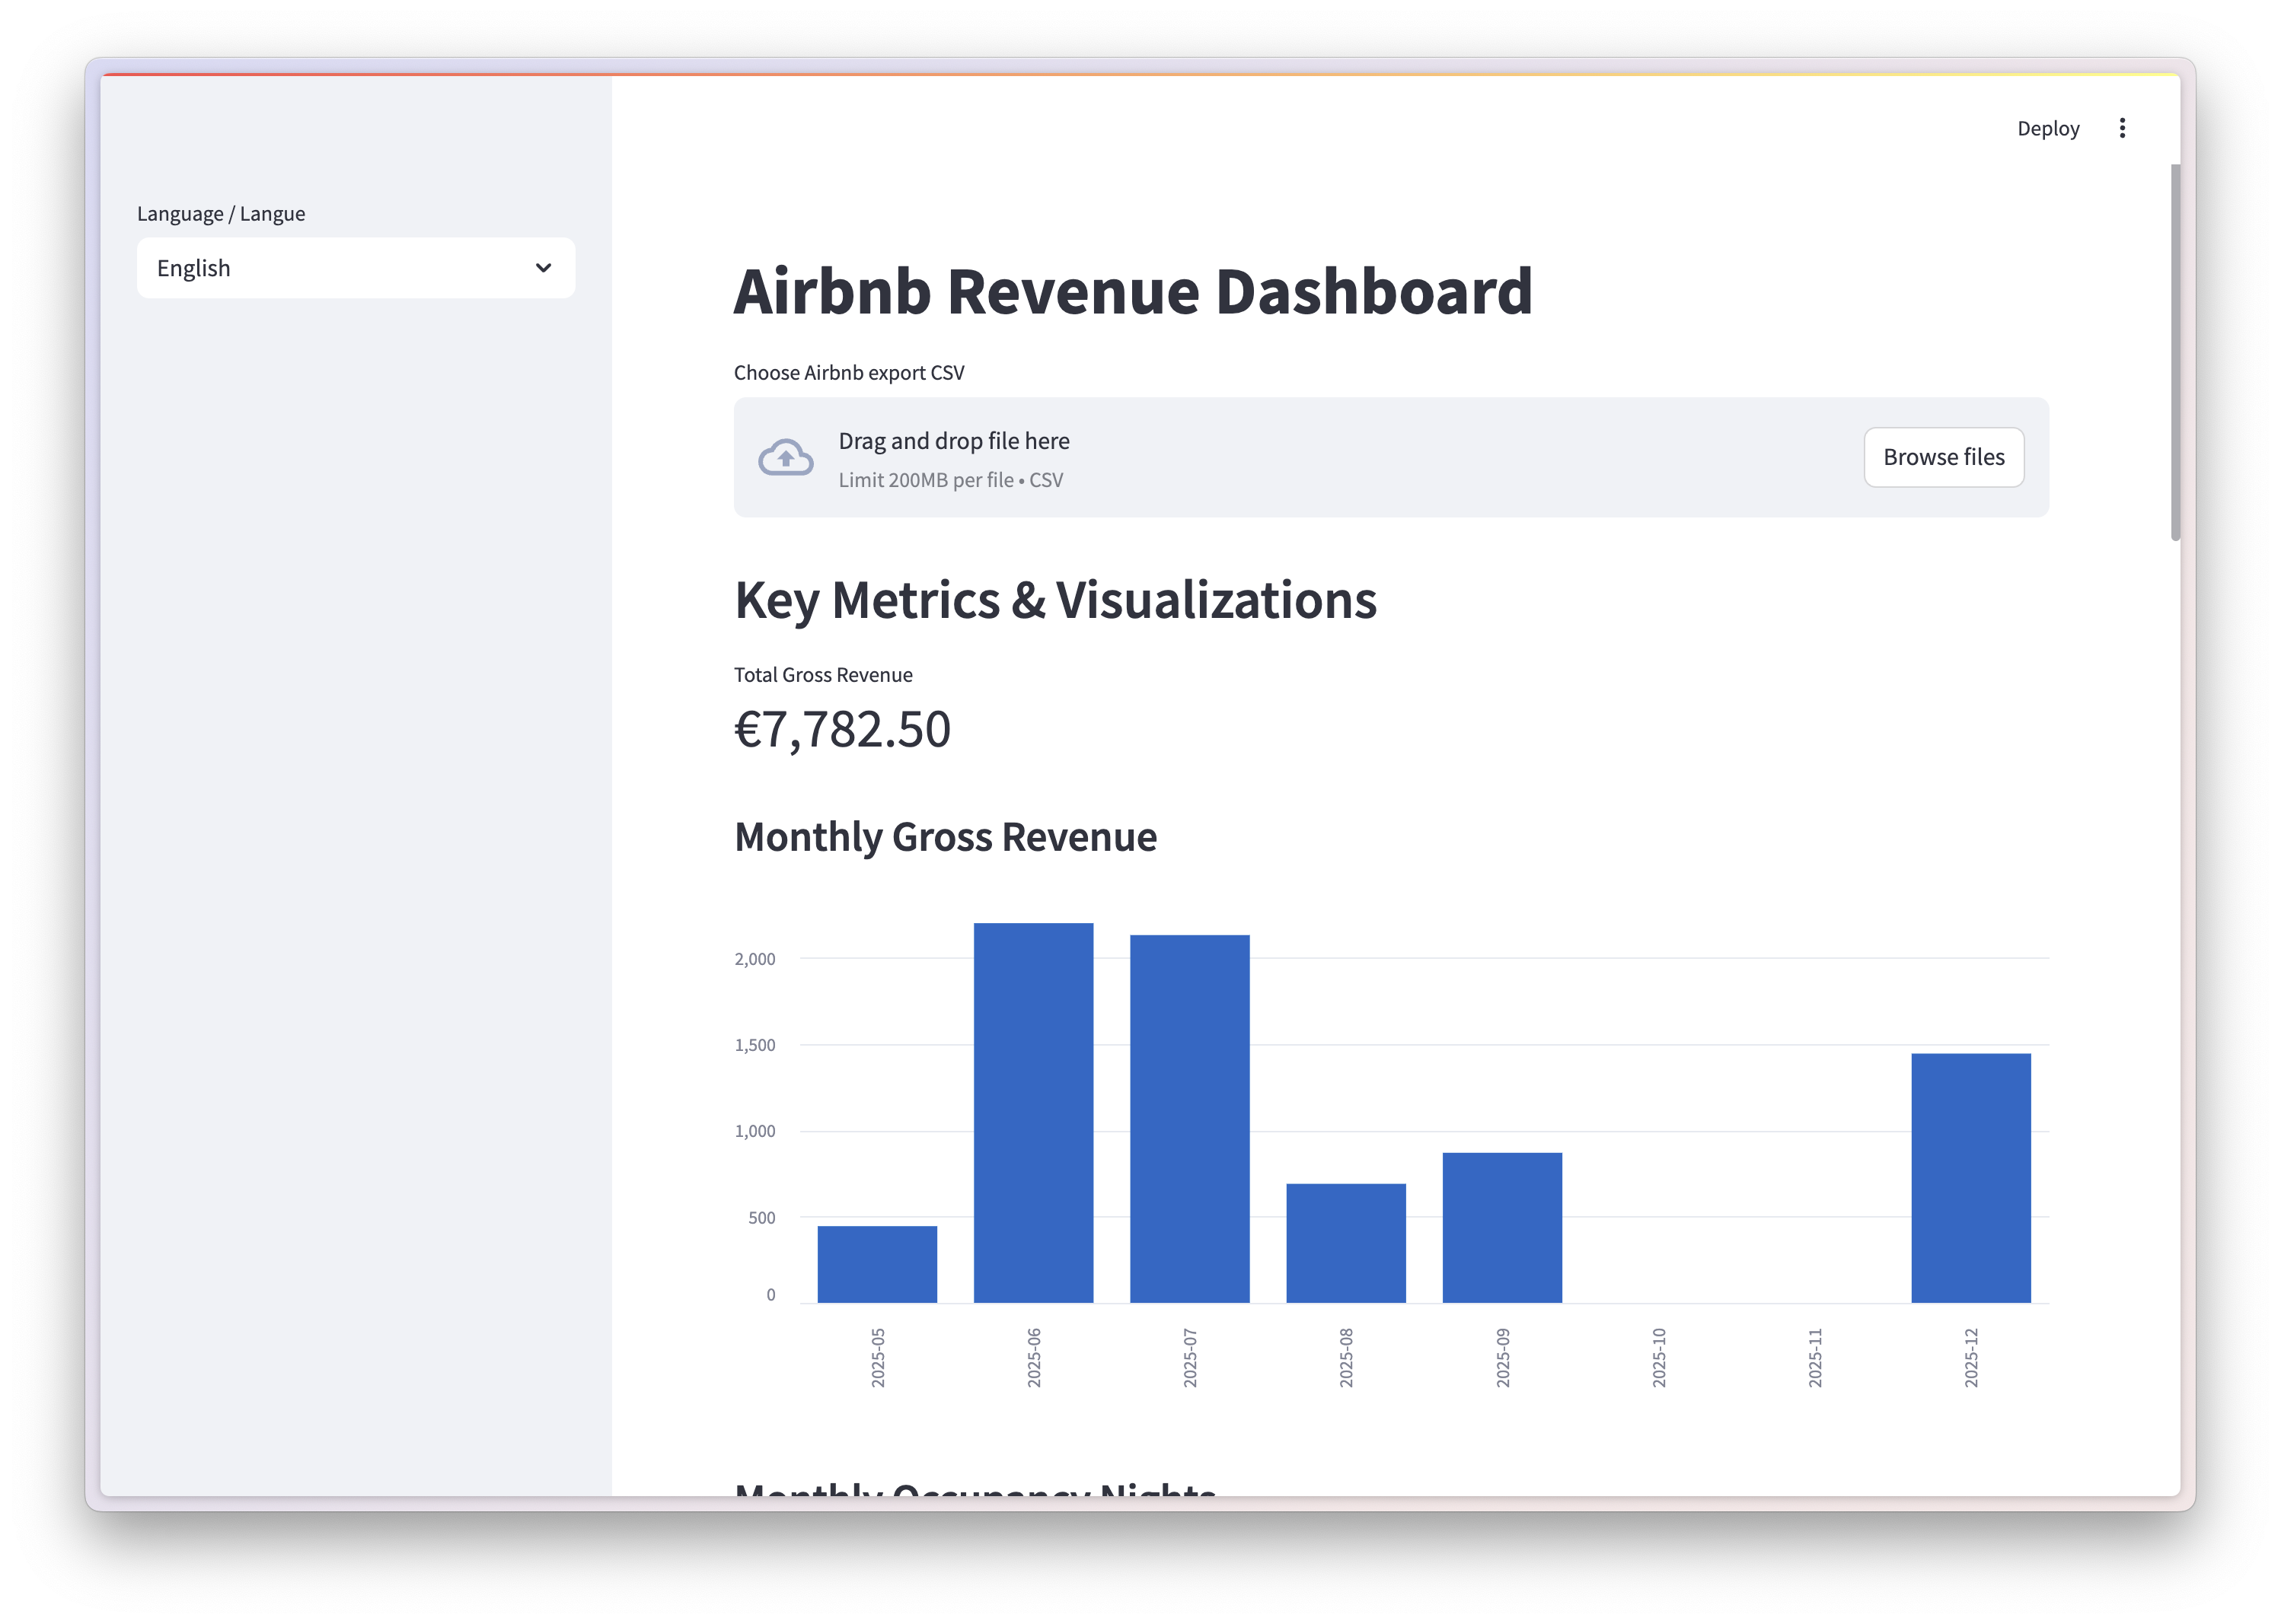Click the Key Metrics & Visualizations heading
This screenshot has width=2281, height=1624.
pos(1054,600)
